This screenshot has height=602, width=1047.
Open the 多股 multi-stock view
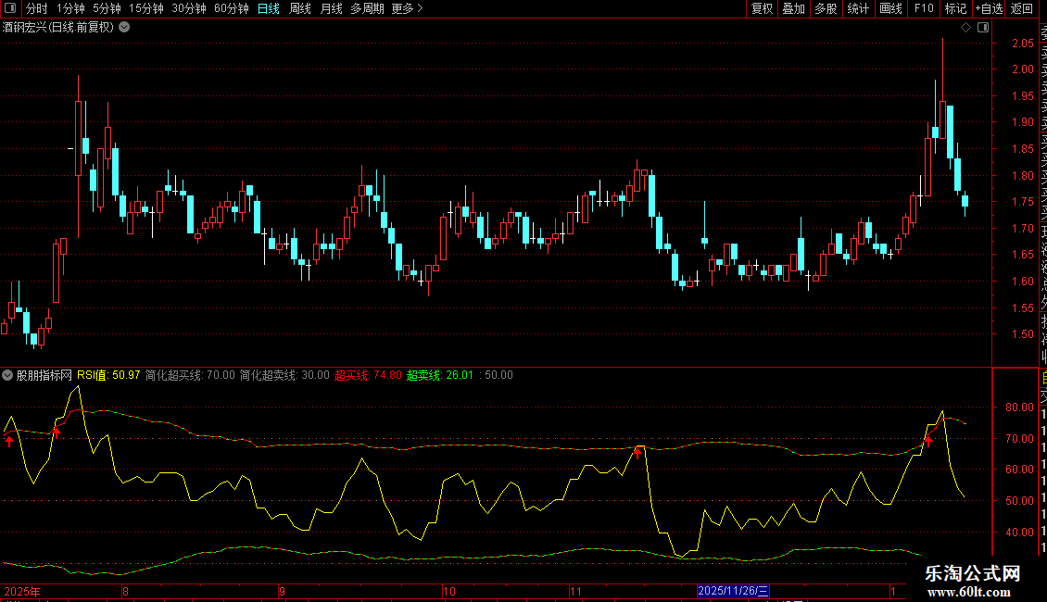tap(826, 8)
